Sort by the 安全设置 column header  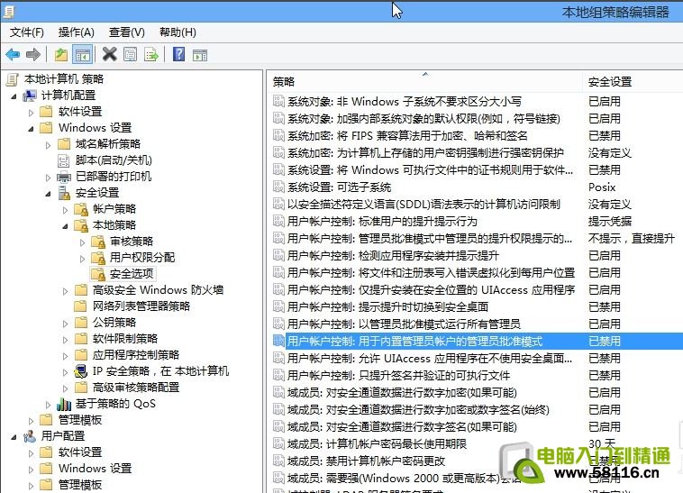[622, 81]
